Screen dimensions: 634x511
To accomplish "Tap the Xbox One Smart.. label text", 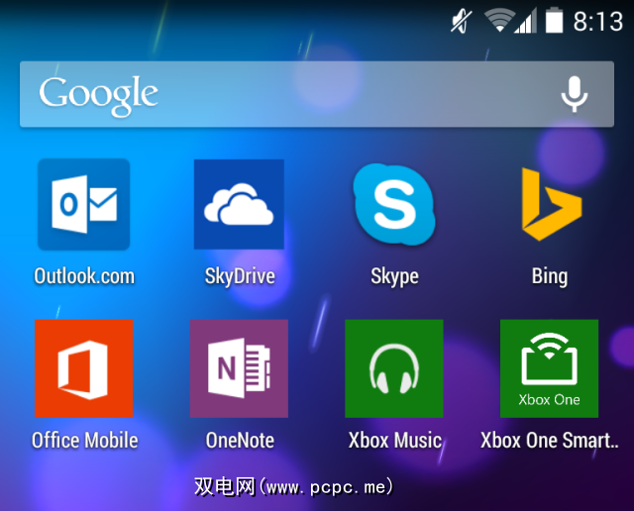I will (x=550, y=441).
